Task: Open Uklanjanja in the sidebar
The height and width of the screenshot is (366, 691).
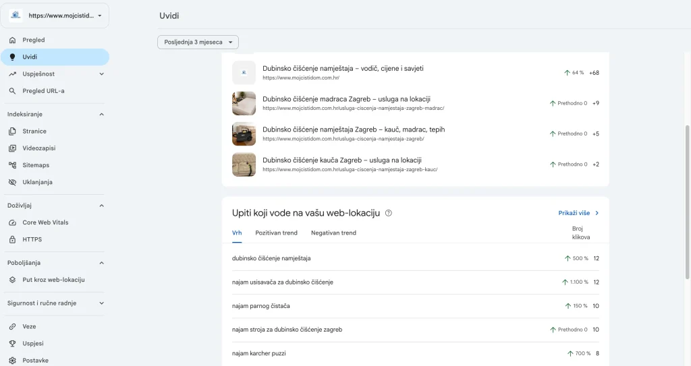Action: pyautogui.click(x=55, y=182)
